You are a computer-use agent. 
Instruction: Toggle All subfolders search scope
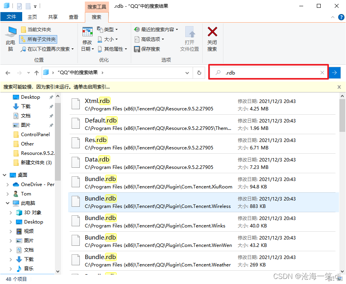(x=38, y=39)
